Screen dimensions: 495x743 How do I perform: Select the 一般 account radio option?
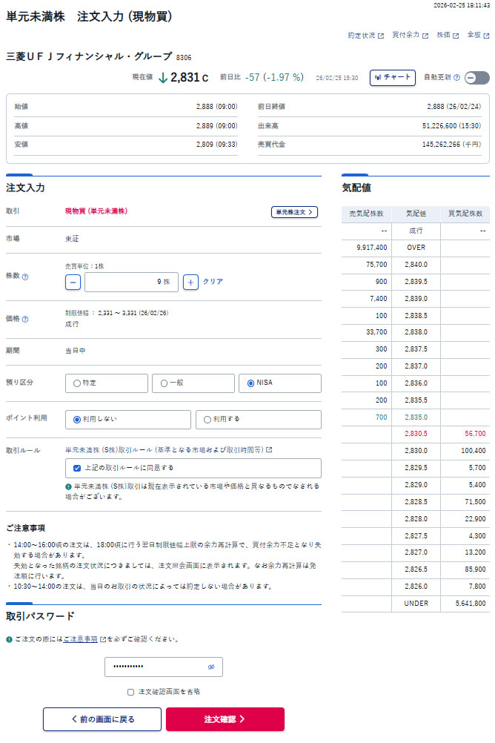point(193,383)
